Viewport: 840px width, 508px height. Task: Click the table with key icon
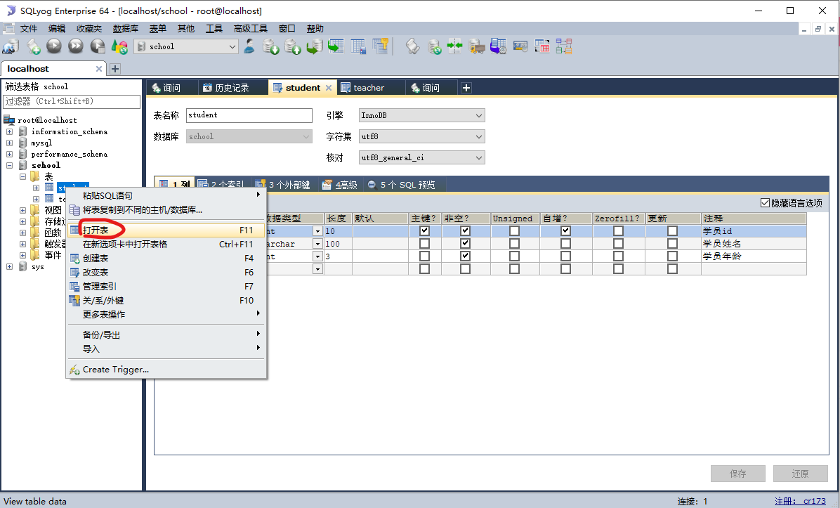[381, 46]
